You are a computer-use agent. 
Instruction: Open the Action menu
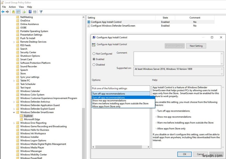click(x=12, y=7)
